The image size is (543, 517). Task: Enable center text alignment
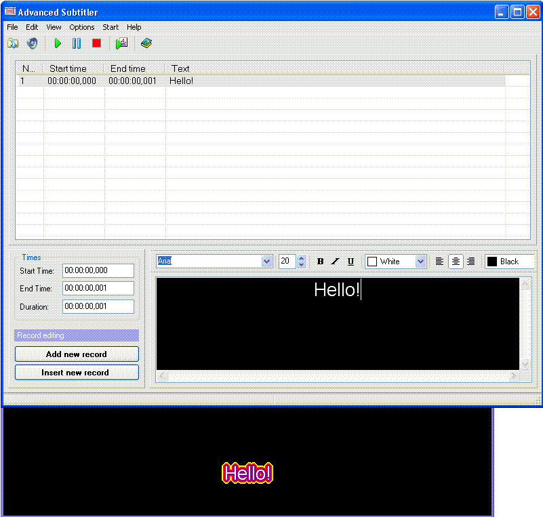455,261
